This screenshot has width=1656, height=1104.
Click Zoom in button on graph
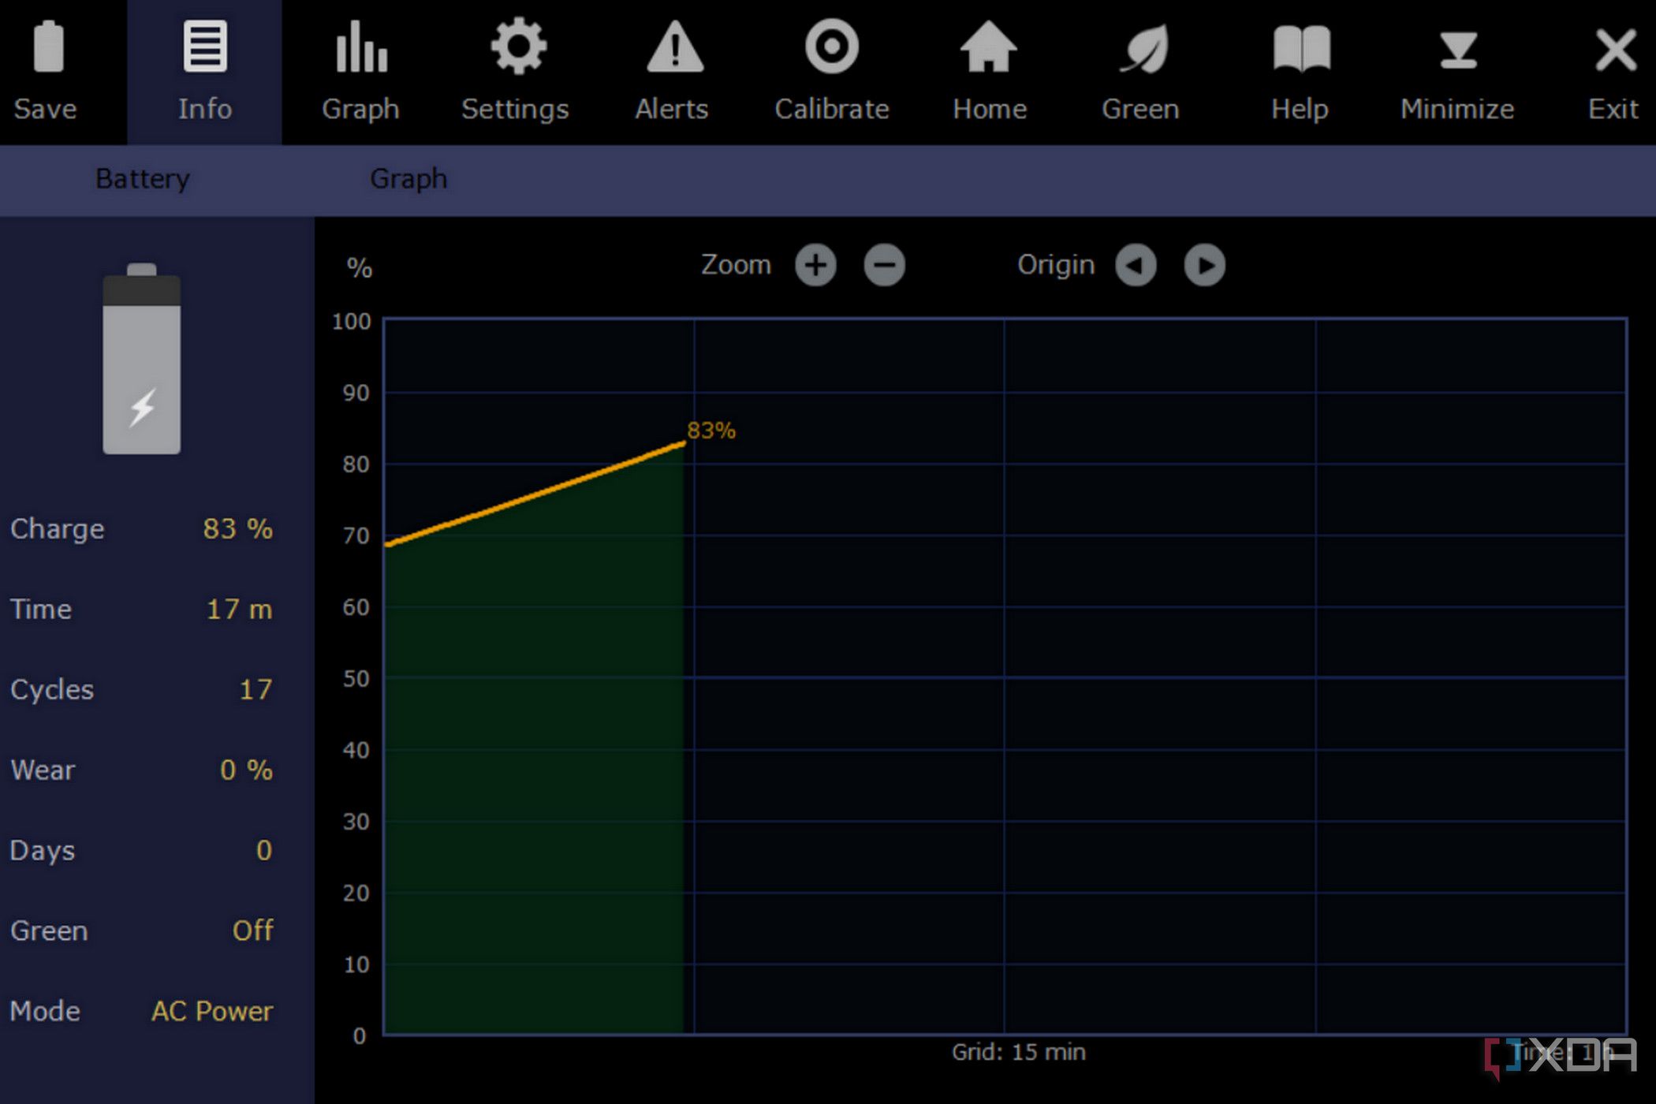(815, 263)
